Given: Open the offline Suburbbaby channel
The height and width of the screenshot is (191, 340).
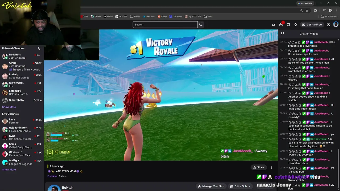Looking at the screenshot, I should tap(22, 100).
